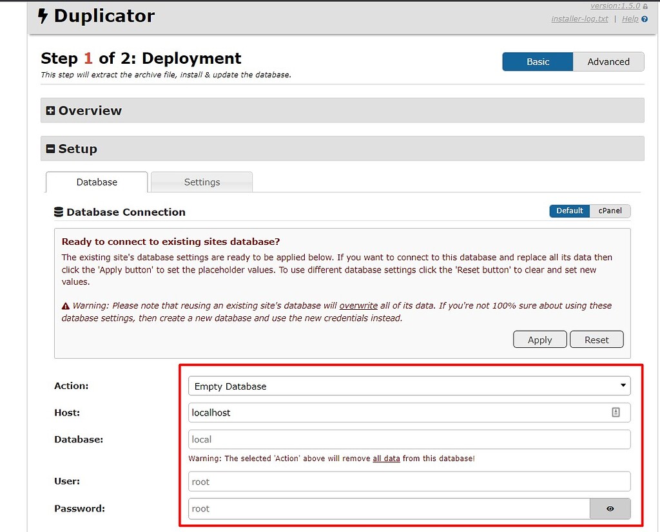The height and width of the screenshot is (532, 660).
Task: Click the warning triangle icon in notice
Action: (x=65, y=305)
